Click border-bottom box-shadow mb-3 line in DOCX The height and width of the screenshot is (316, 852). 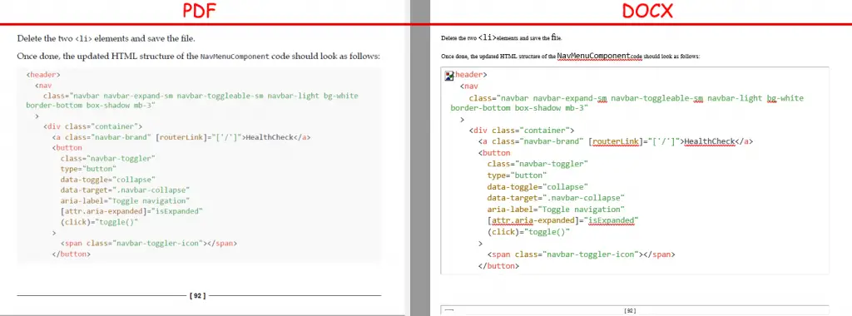pyautogui.click(x=519, y=108)
